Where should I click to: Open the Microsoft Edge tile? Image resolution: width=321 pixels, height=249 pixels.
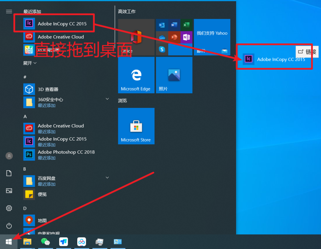pyautogui.click(x=136, y=75)
